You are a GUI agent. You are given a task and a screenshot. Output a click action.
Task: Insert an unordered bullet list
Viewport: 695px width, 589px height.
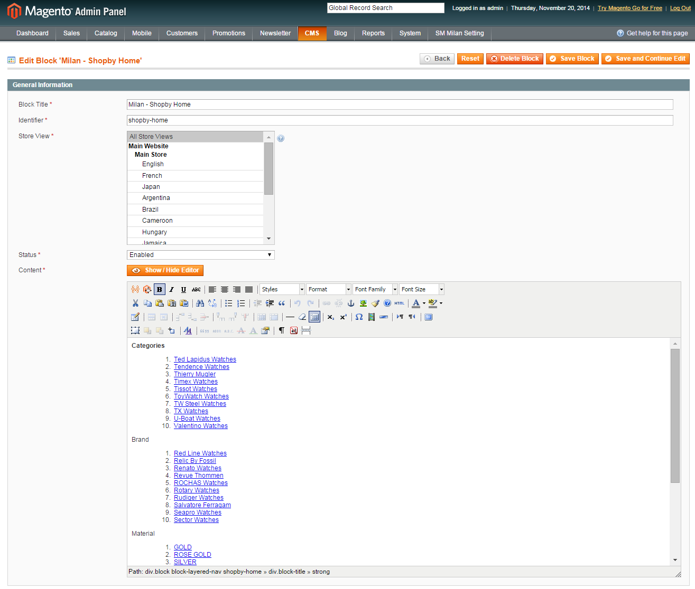click(x=229, y=303)
